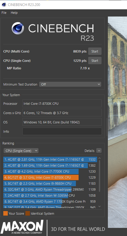Select ranking row 5 Core i9-9880H

(50, 183)
